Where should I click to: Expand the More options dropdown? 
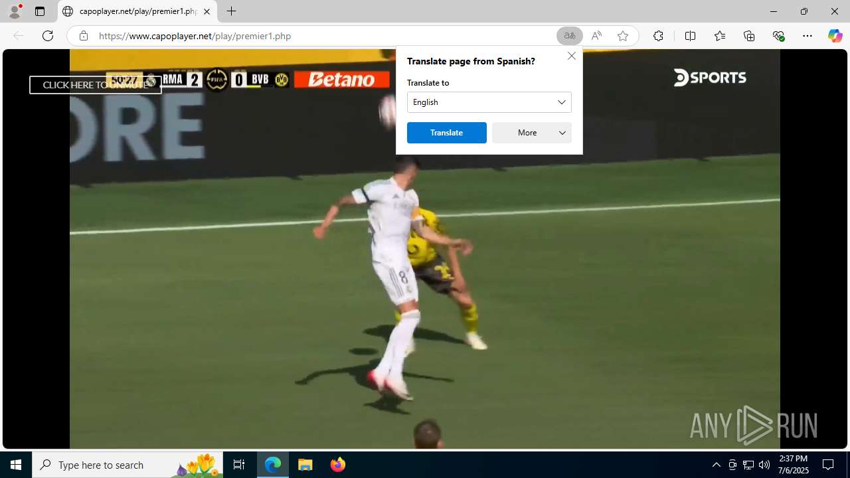pyautogui.click(x=532, y=133)
